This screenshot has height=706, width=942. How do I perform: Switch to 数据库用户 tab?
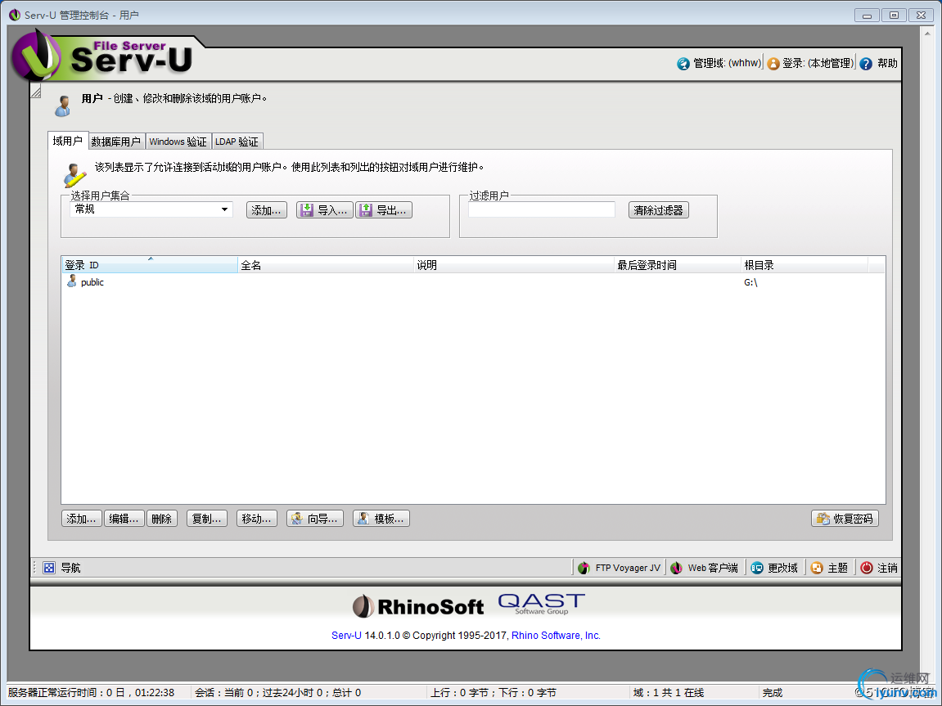click(116, 141)
